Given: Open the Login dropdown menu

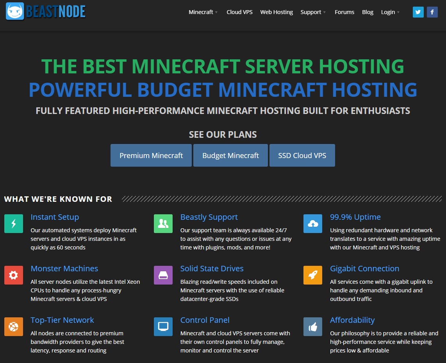Looking at the screenshot, I should click(x=388, y=12).
